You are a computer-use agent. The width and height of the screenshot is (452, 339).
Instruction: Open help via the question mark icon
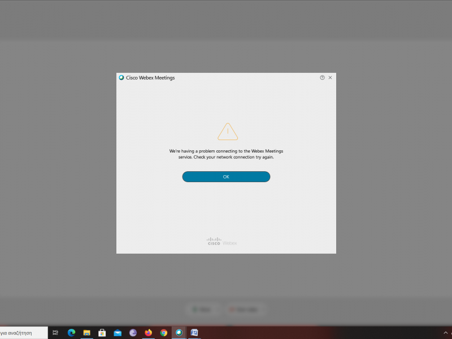coord(321,78)
